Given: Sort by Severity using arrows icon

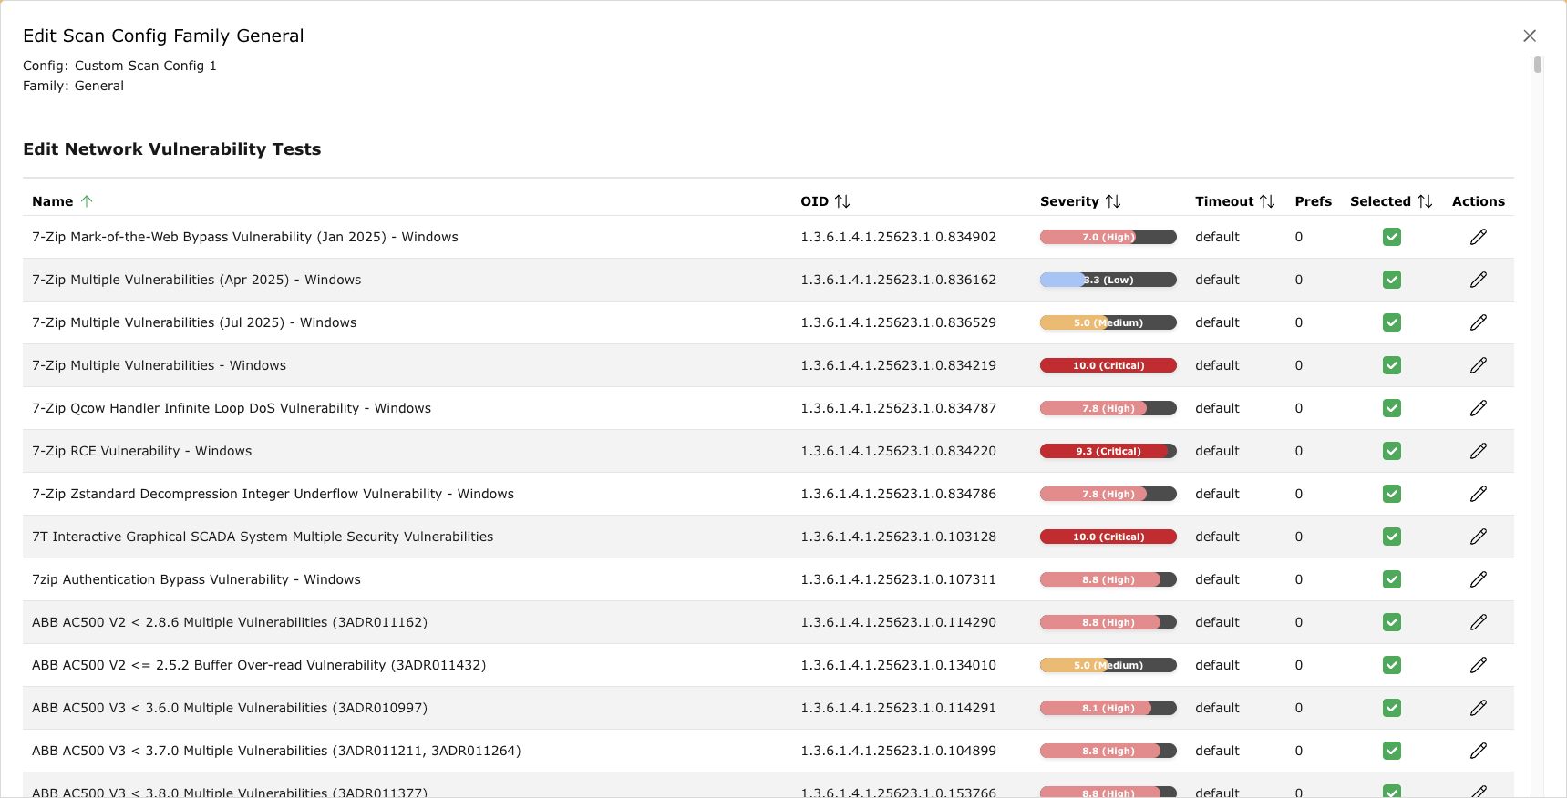Looking at the screenshot, I should [x=1112, y=201].
